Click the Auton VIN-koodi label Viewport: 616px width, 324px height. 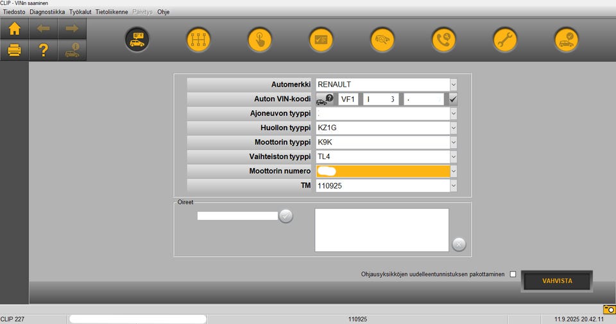click(x=282, y=99)
